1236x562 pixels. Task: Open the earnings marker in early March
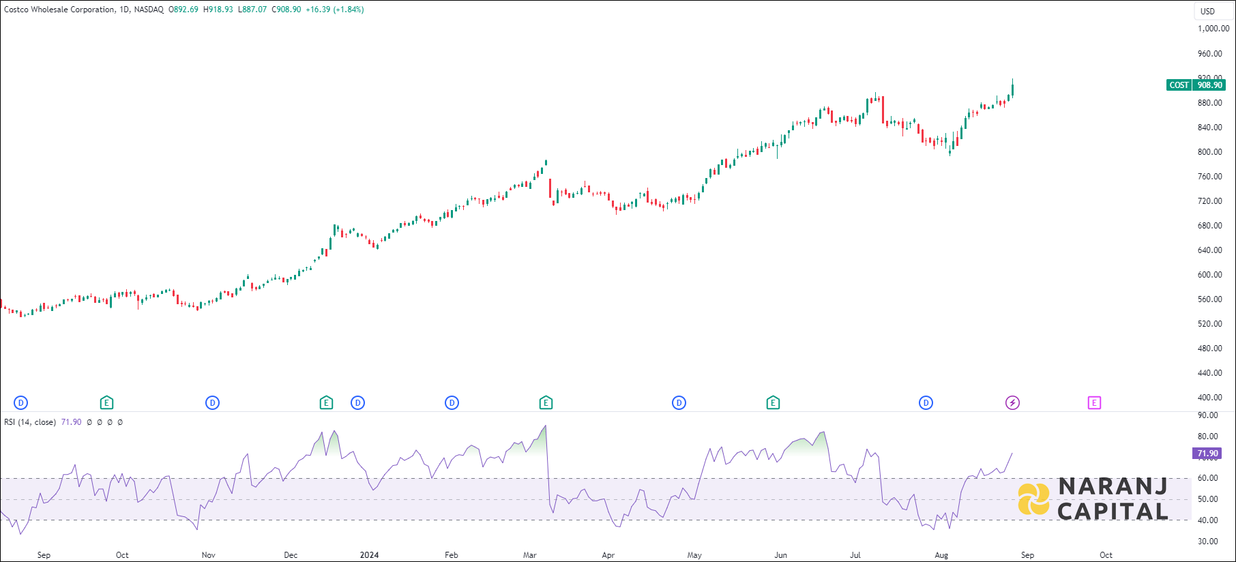point(546,403)
